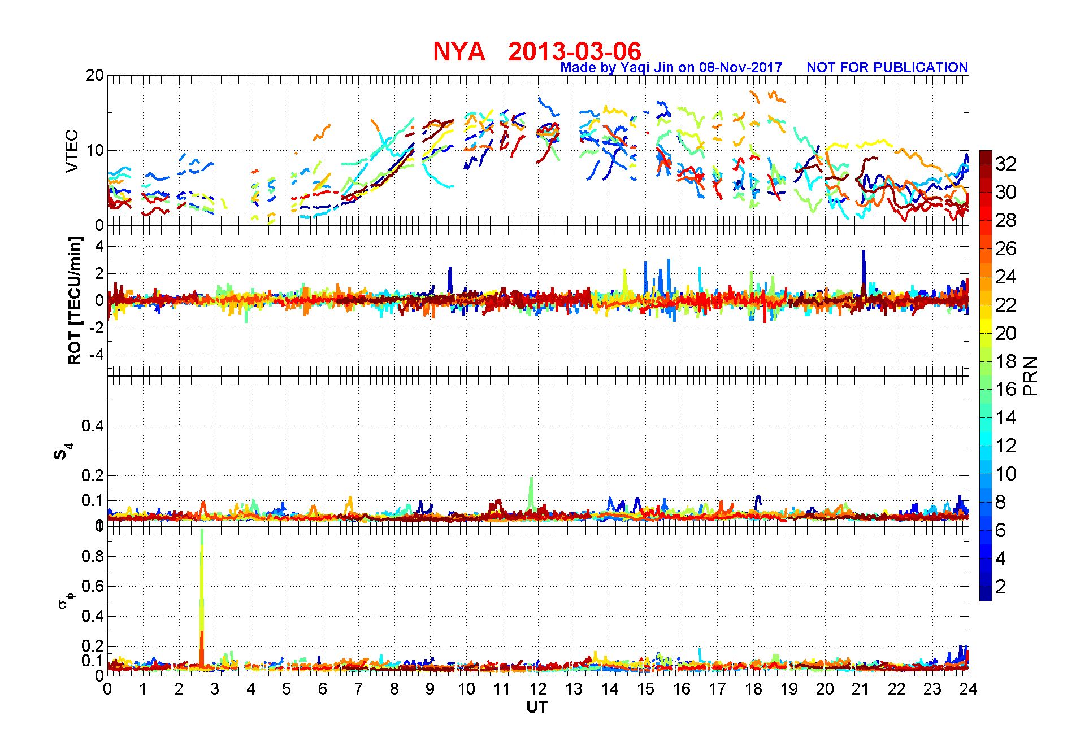Click the ROT axis tick value -2

tap(96, 328)
